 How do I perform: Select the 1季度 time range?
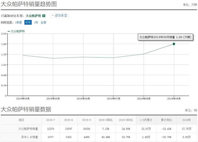click(19, 23)
